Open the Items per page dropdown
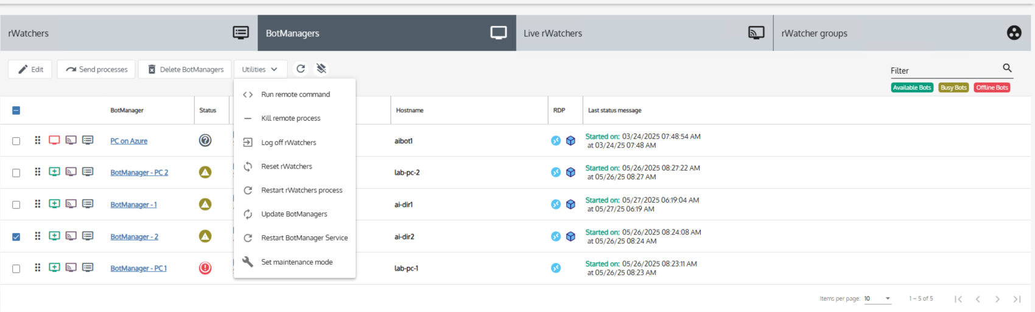This screenshot has width=1035, height=312. tap(877, 299)
